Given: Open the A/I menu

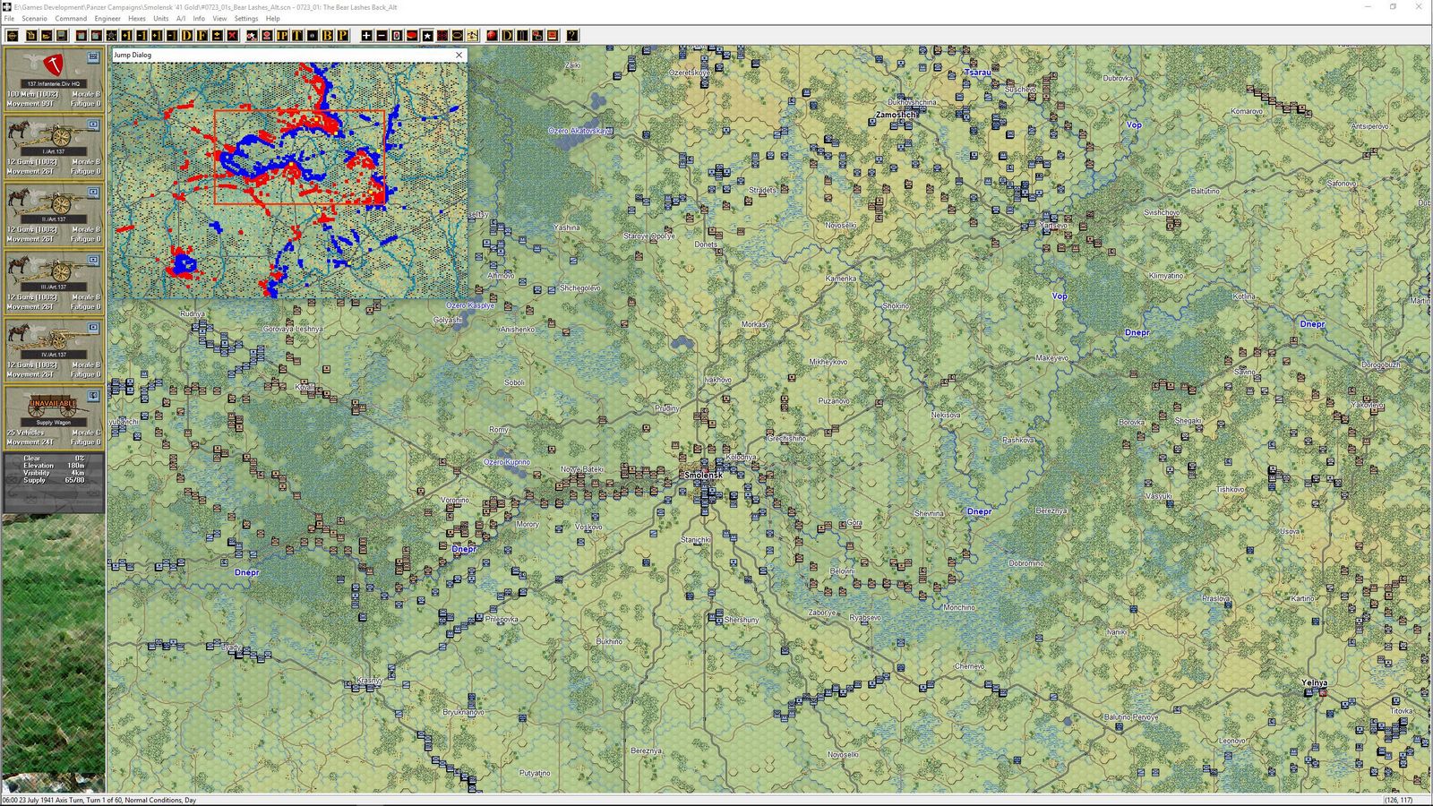Looking at the screenshot, I should tap(181, 18).
